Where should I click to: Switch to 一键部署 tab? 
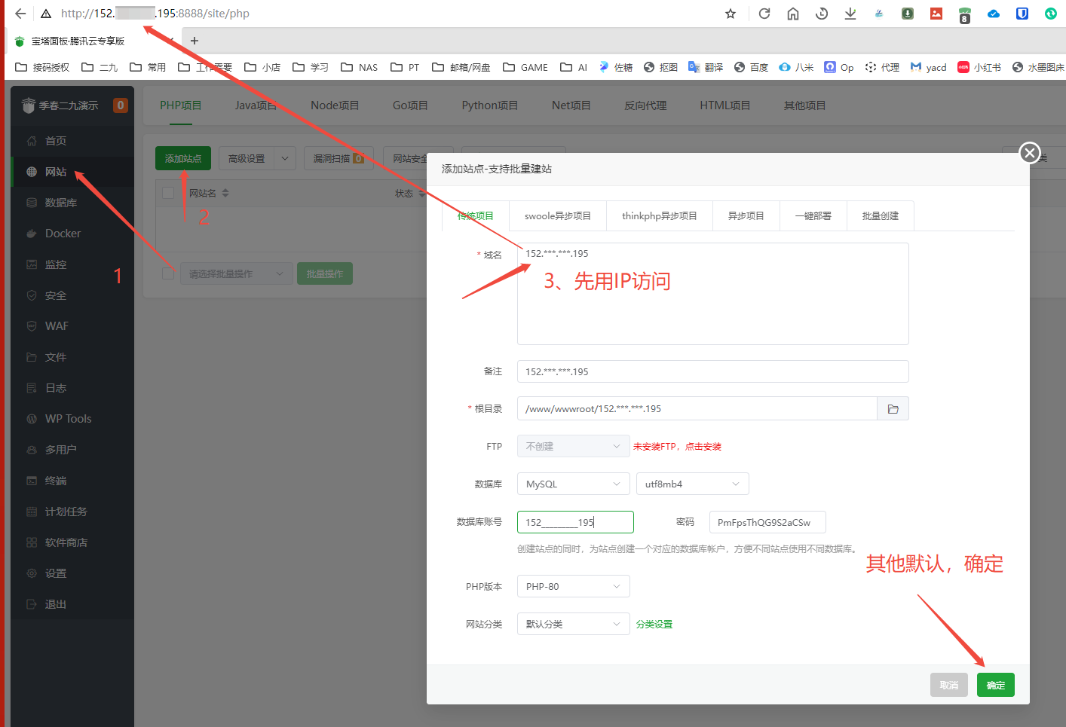coord(813,215)
